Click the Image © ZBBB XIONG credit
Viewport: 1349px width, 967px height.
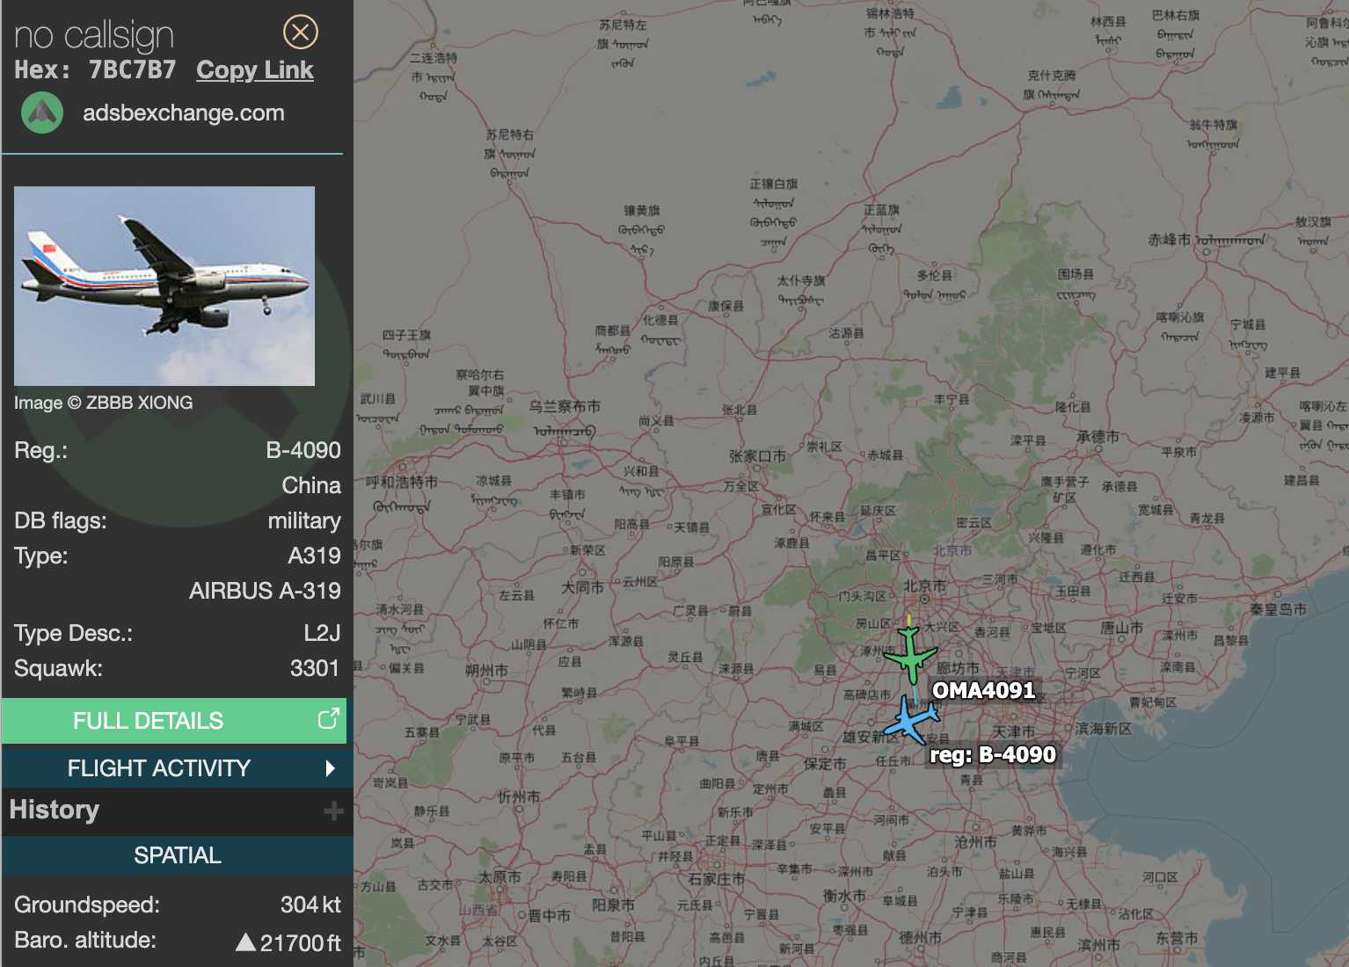(x=103, y=403)
